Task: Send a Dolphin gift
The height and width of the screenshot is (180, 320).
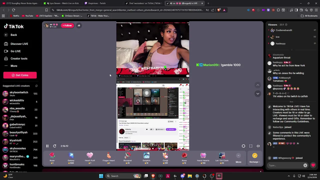Action: 146,158
